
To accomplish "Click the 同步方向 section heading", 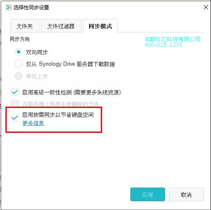I will (19, 39).
